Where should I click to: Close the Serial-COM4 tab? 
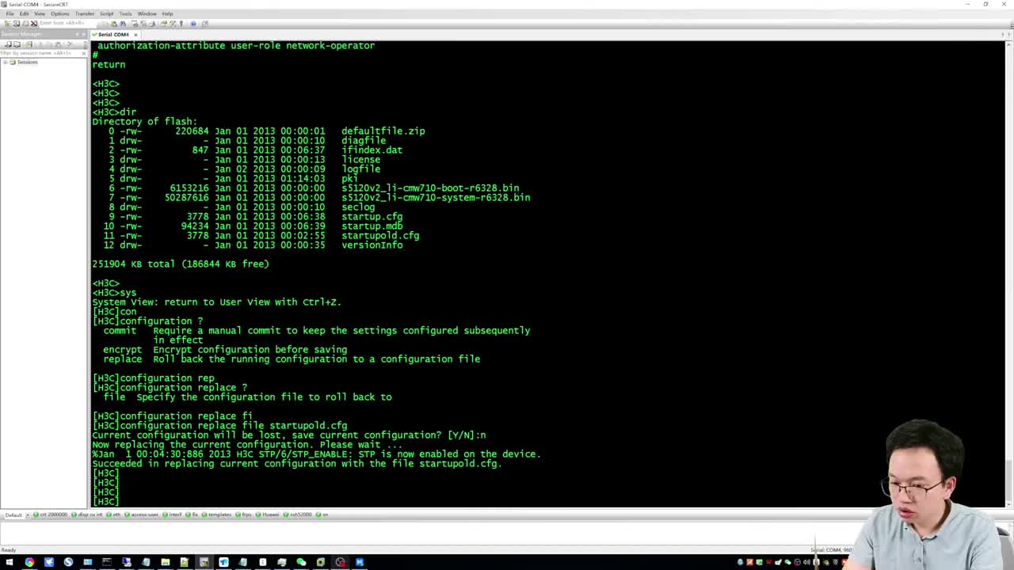coord(135,35)
